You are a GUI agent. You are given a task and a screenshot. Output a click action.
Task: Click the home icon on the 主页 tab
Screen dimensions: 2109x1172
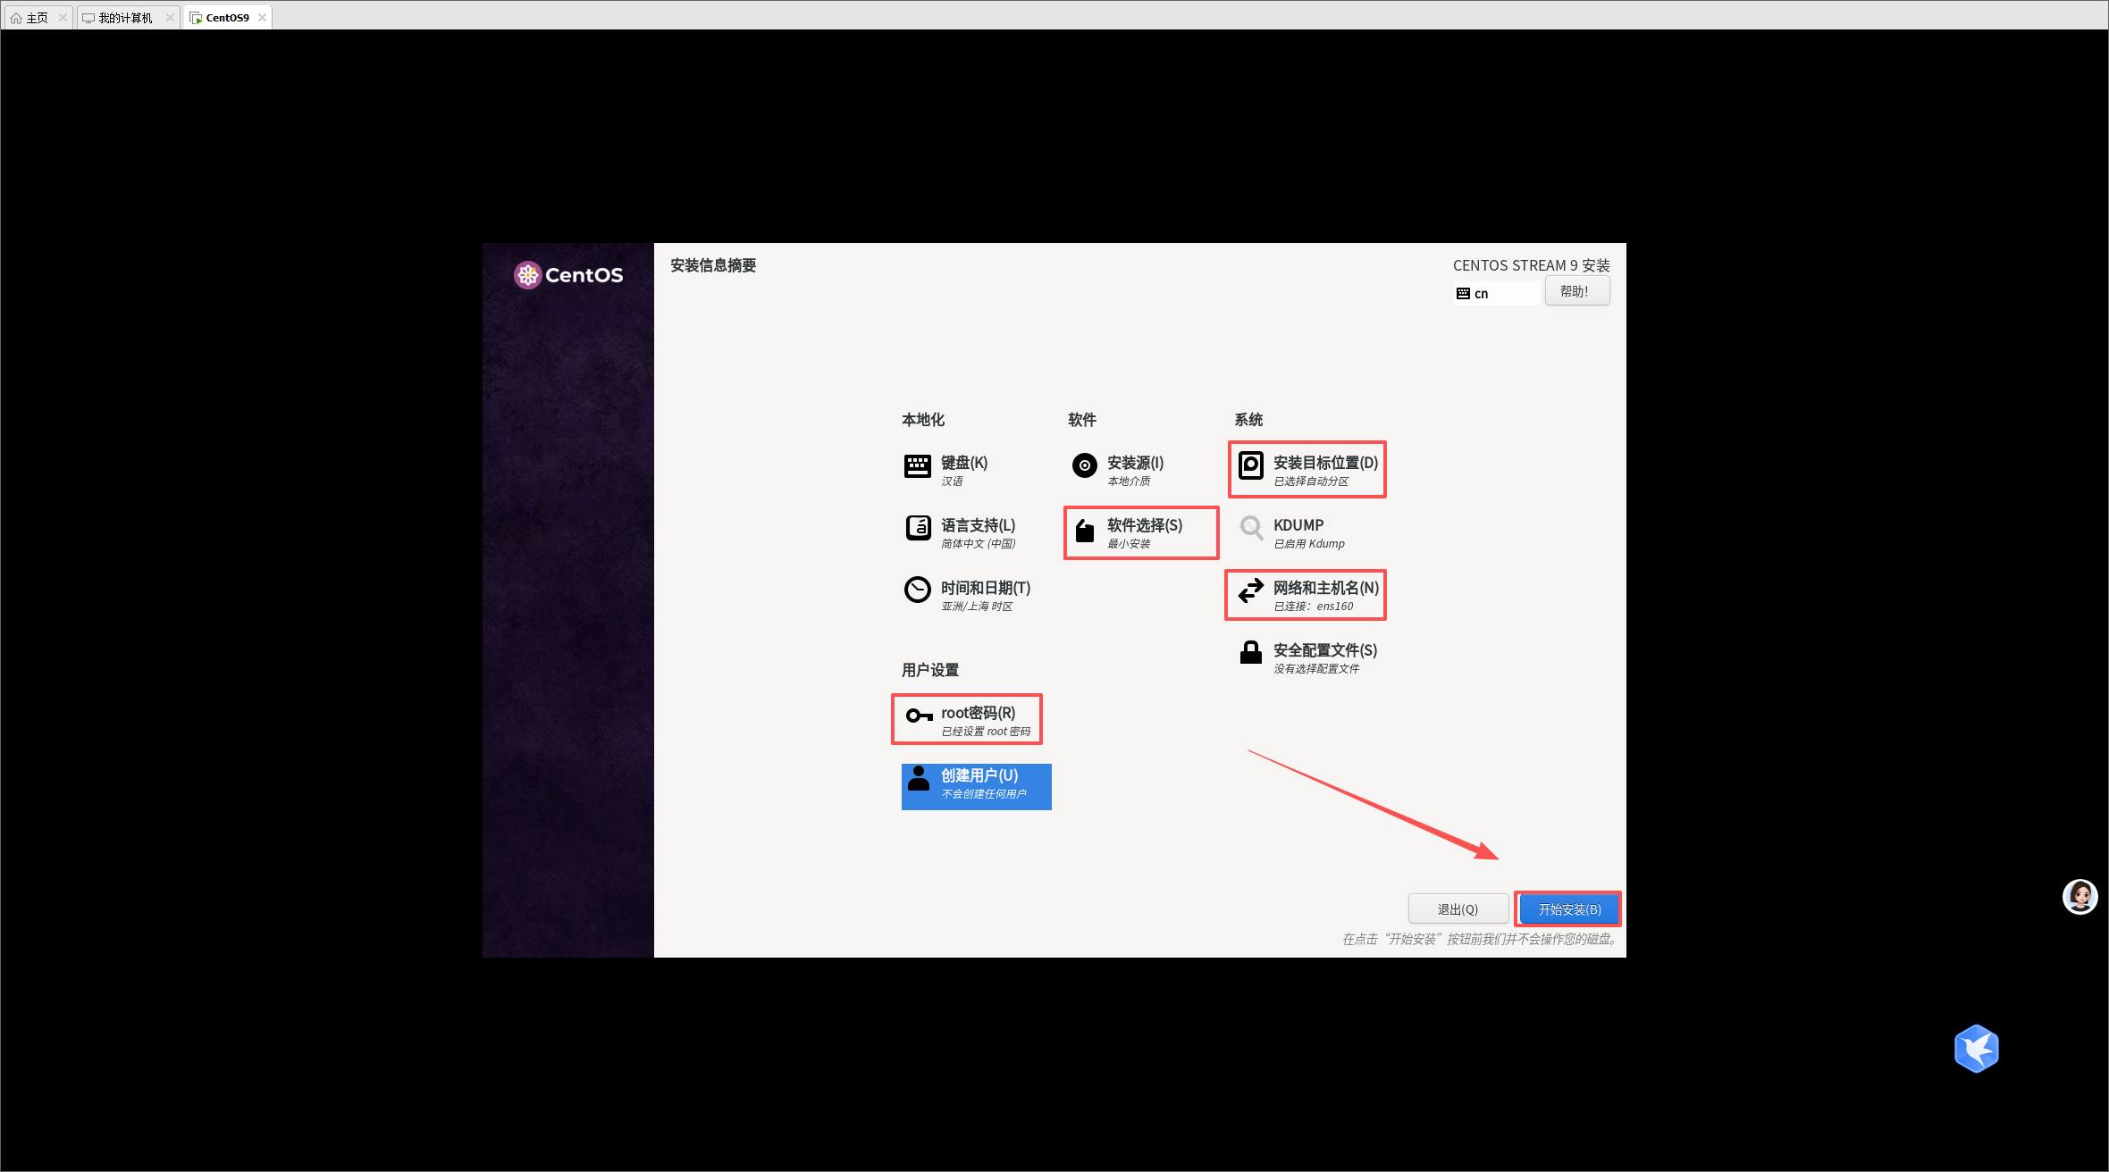(x=16, y=18)
